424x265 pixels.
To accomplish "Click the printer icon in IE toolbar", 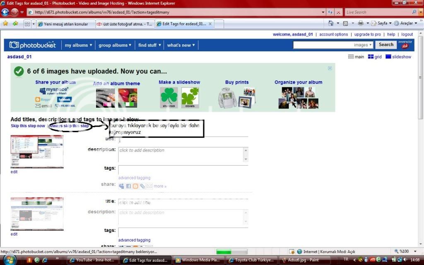I will click(361, 24).
